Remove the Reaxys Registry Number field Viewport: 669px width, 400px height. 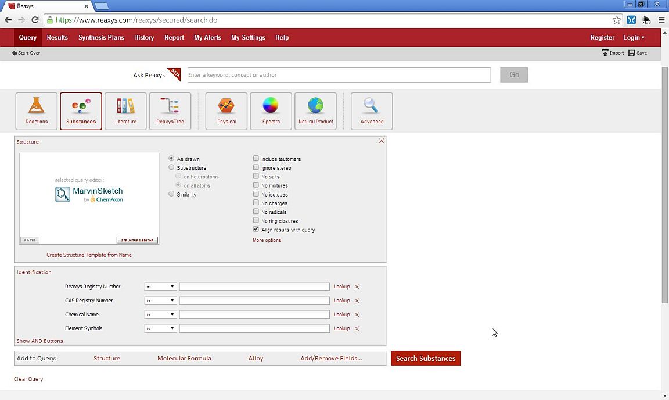point(357,287)
